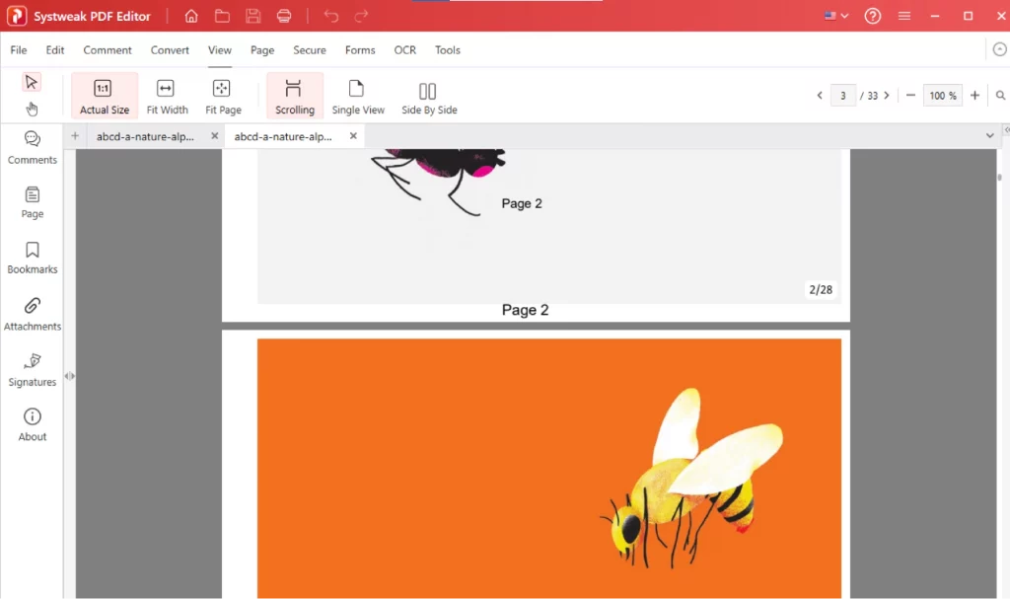Click the page number input field
This screenshot has height=599, width=1010.
pyautogui.click(x=842, y=96)
